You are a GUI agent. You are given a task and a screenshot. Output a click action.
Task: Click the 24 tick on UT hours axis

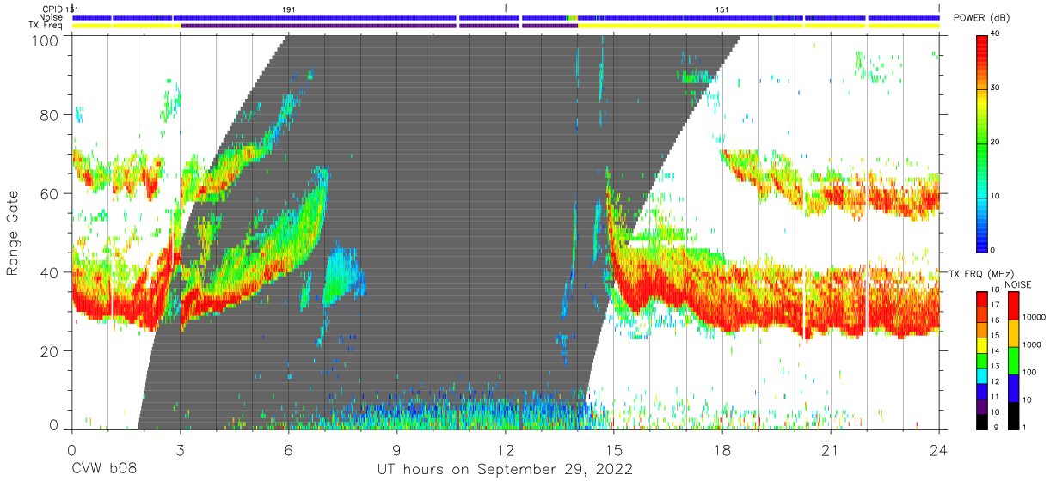pyautogui.click(x=939, y=449)
